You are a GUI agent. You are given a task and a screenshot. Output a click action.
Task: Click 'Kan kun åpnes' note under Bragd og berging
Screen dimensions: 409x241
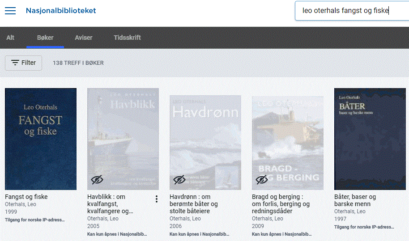coord(282,234)
